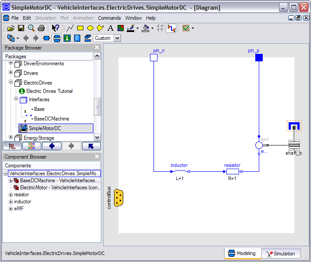Expand the resistor component node
This screenshot has height=262, width=311.
coord(11,195)
